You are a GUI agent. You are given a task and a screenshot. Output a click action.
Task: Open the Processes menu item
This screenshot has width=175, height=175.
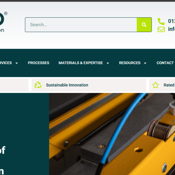pos(39,63)
